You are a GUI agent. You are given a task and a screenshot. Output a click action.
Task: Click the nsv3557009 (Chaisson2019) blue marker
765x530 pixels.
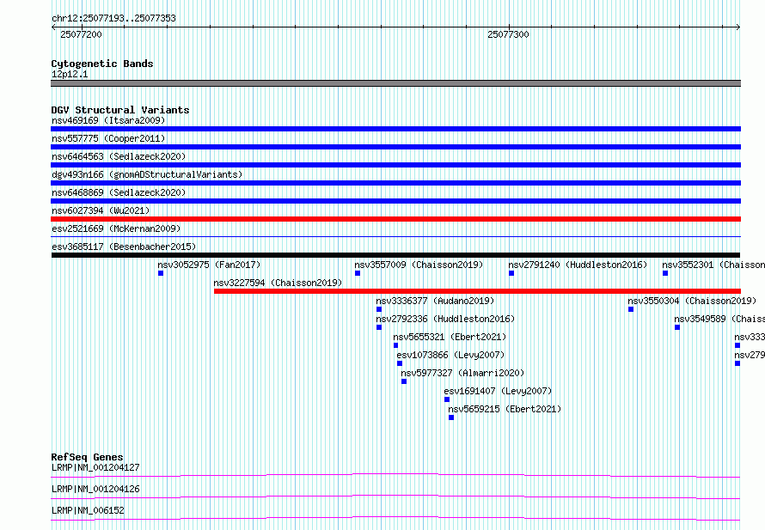click(358, 273)
